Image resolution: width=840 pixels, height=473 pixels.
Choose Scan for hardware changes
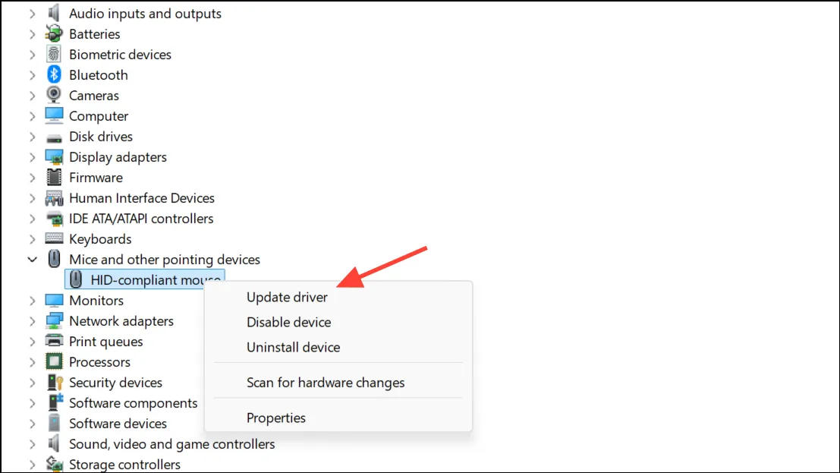(x=326, y=383)
